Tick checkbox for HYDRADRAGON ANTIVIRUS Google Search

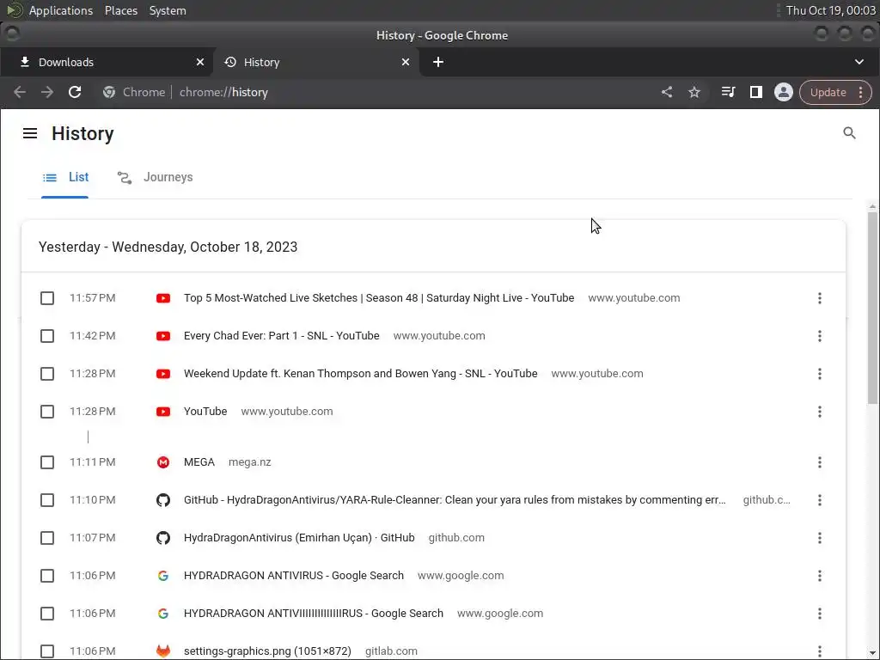pyautogui.click(x=47, y=576)
